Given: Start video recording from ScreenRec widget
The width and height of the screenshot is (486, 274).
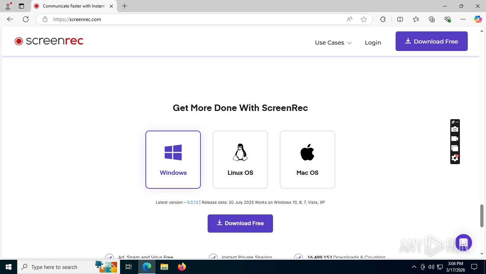Looking at the screenshot, I should click(x=455, y=139).
